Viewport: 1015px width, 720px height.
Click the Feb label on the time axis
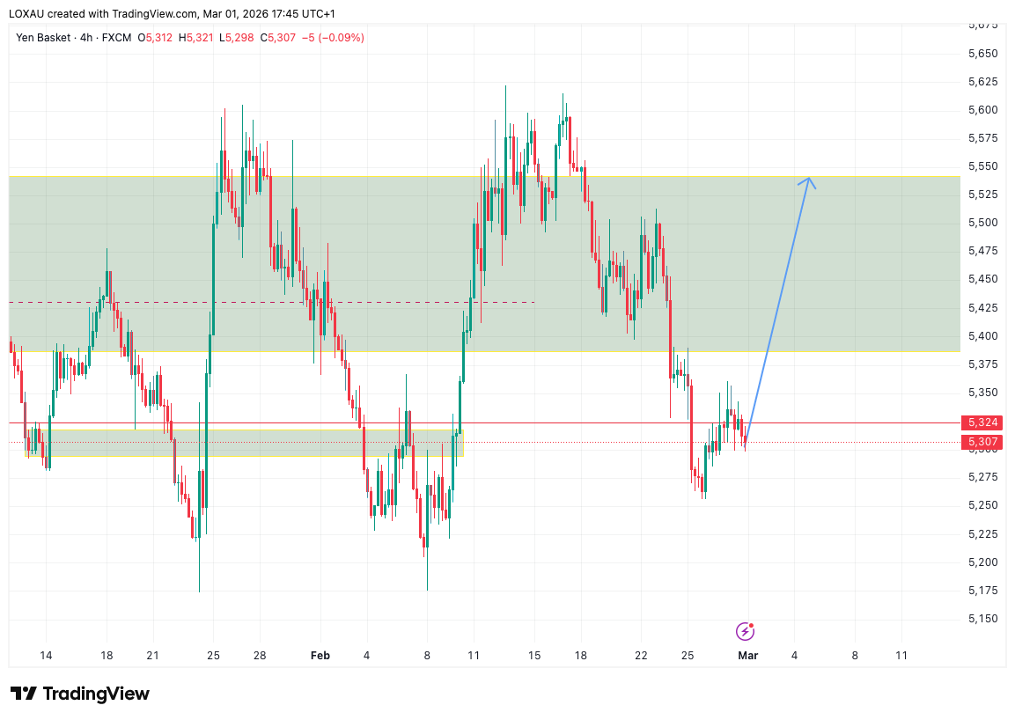(x=320, y=656)
